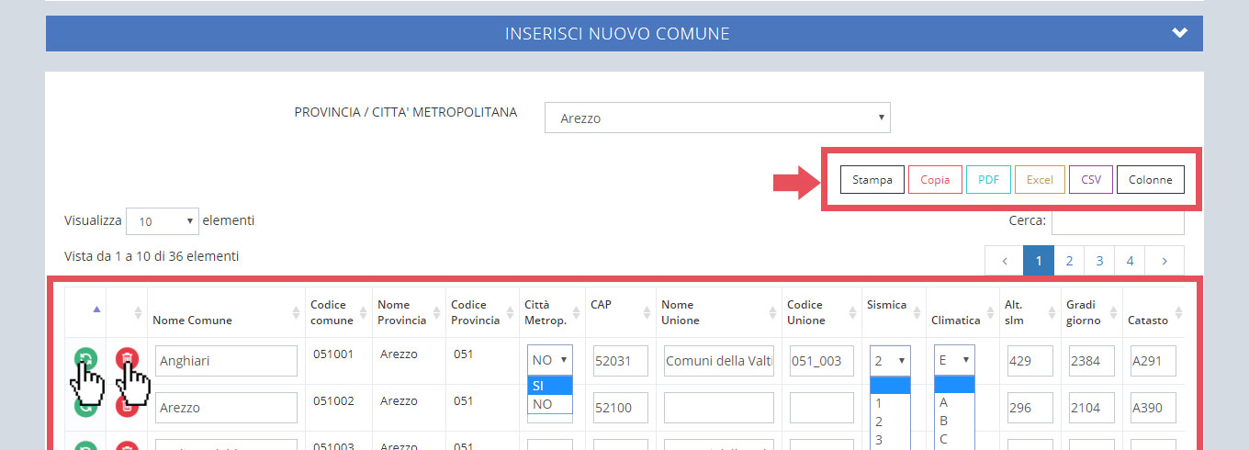Open Città Metrop. dropdown in Anghiari row
The height and width of the screenshot is (450, 1249).
[x=552, y=360]
